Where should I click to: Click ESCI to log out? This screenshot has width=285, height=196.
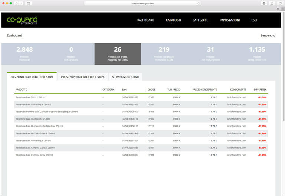[254, 20]
